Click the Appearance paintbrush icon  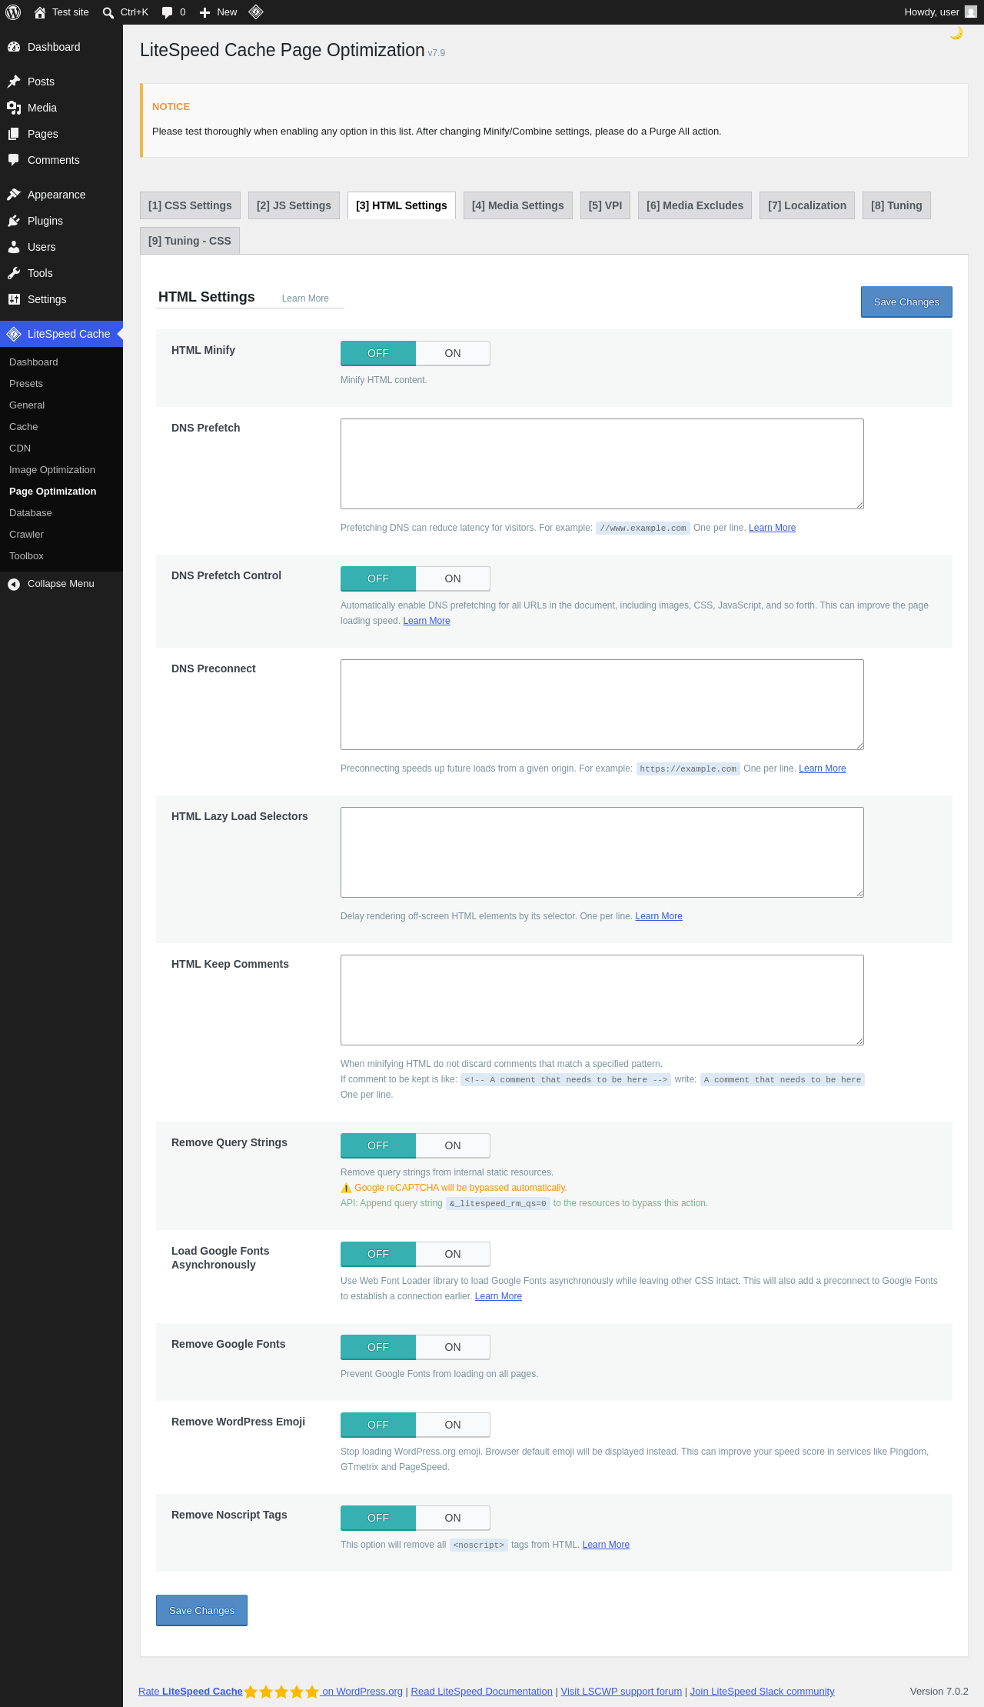click(14, 195)
